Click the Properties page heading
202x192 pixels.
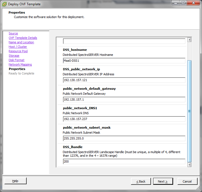point(17,13)
